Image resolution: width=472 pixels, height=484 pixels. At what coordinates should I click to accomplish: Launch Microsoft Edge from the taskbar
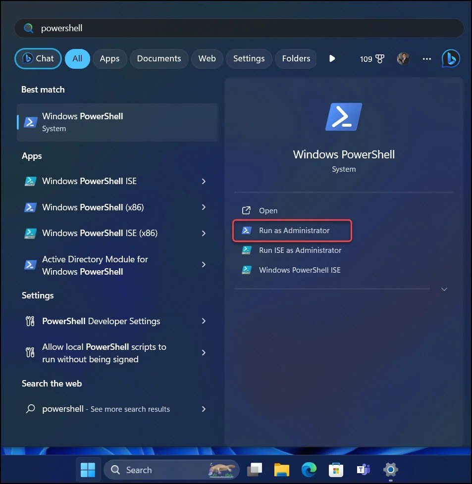[x=309, y=470]
